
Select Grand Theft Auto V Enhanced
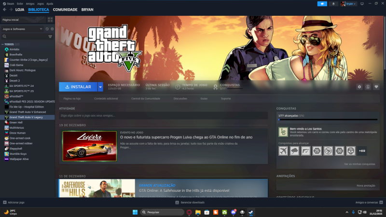coord(28,112)
